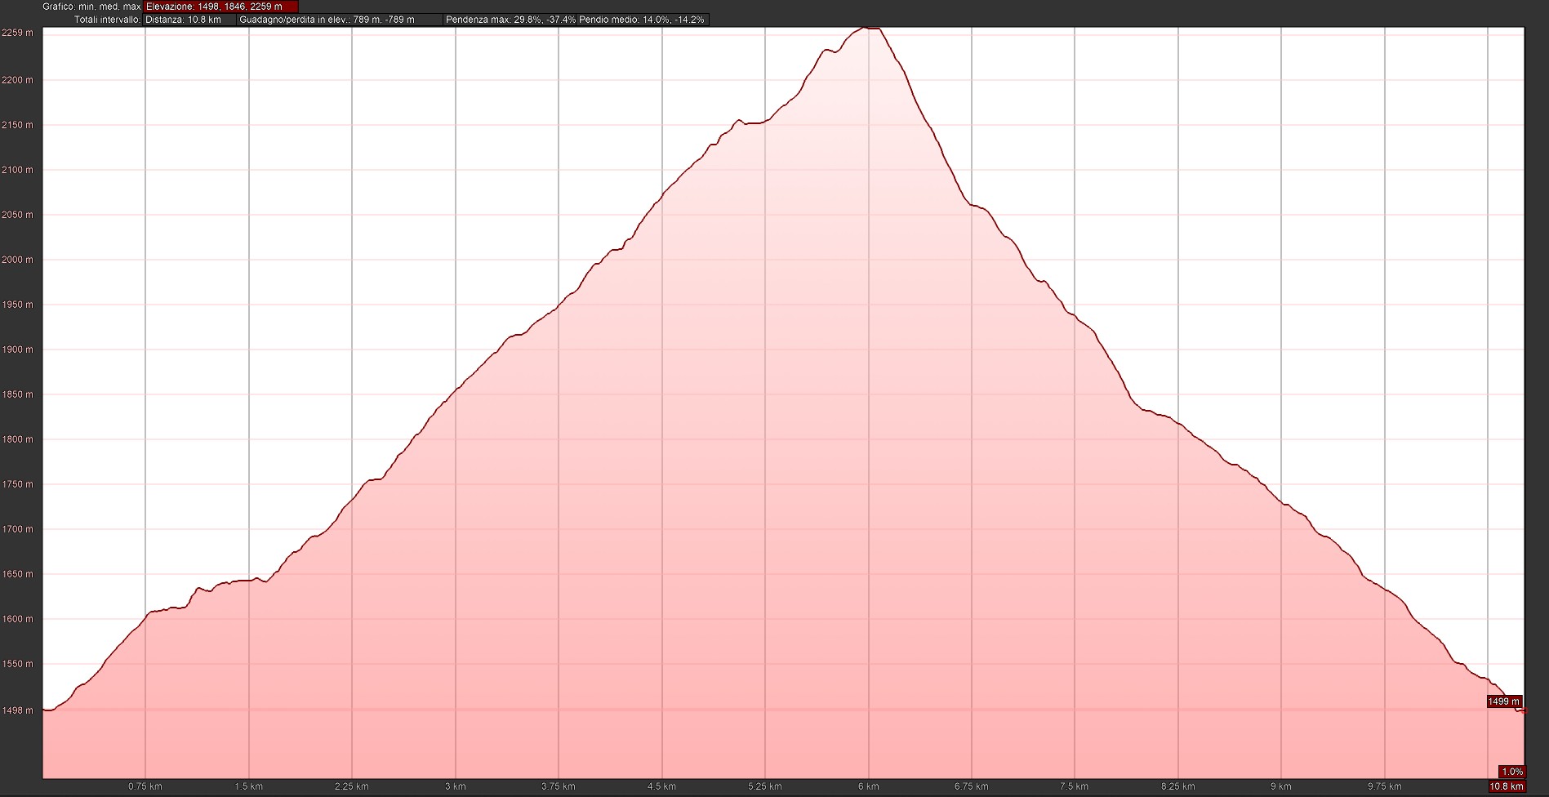Click the Totali intervallo label
The height and width of the screenshot is (797, 1549).
click(107, 20)
